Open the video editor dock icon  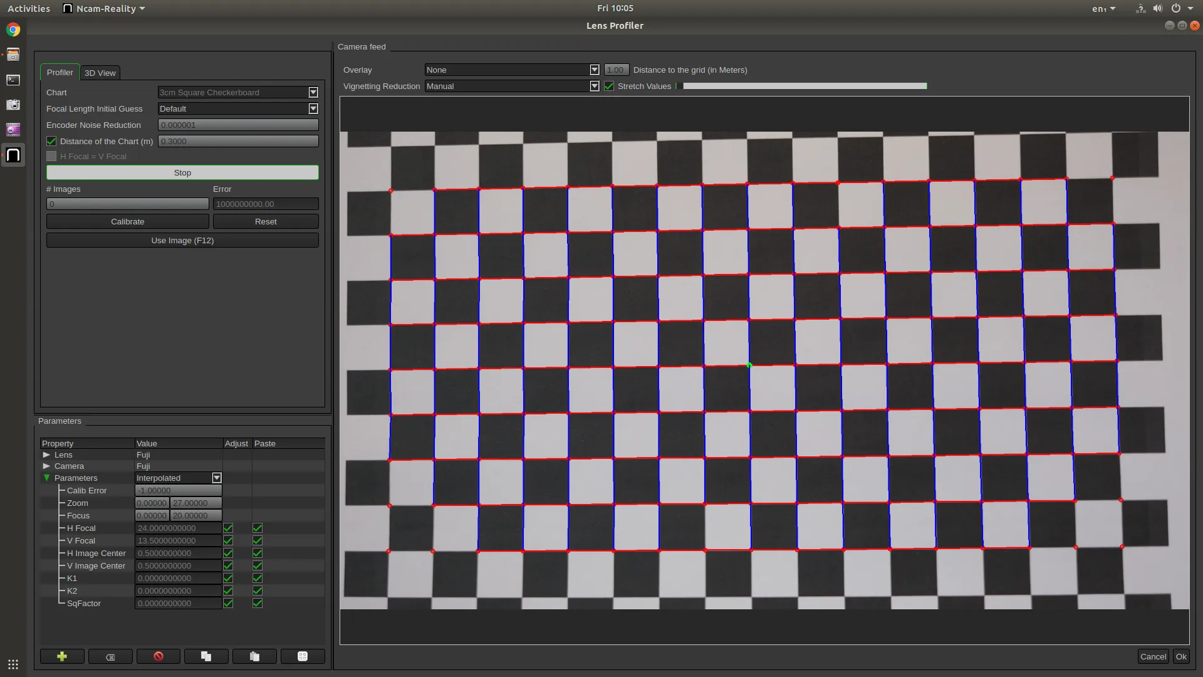pos(13,130)
